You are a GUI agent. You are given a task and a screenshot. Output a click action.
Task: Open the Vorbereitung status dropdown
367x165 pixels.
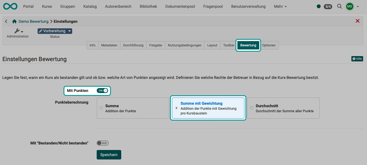tap(55, 31)
